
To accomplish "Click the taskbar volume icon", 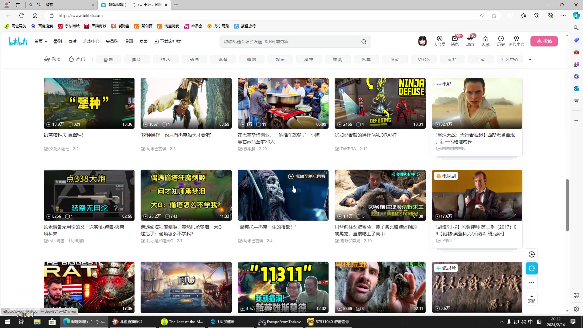I will [x=523, y=322].
